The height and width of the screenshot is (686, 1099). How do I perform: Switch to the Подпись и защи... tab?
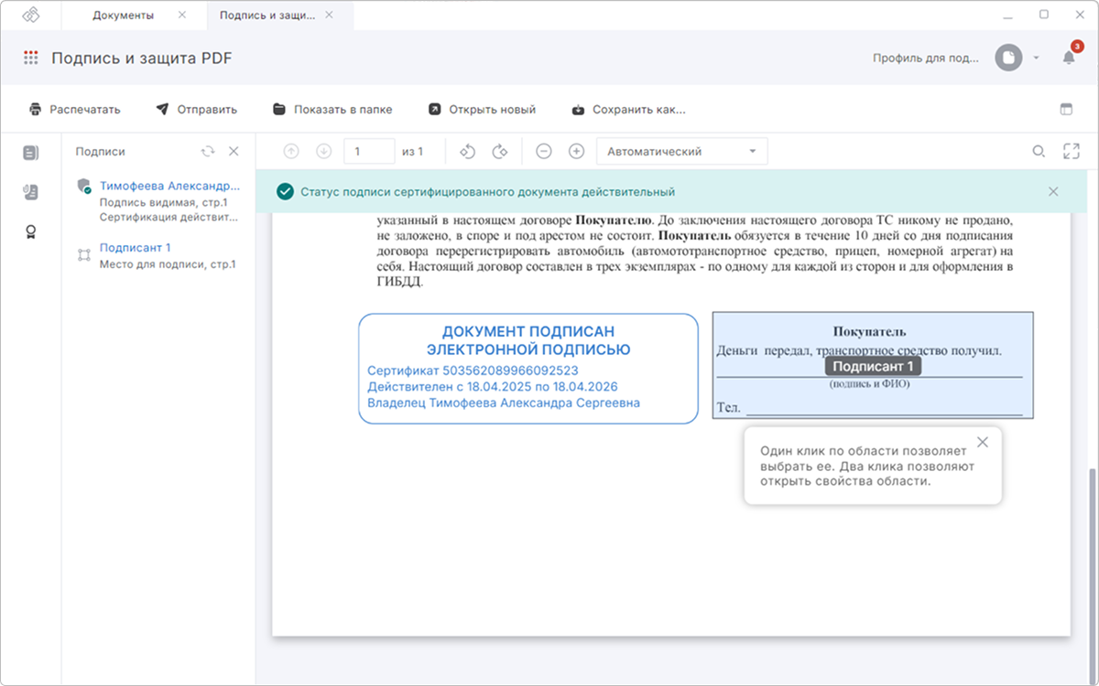click(x=267, y=16)
